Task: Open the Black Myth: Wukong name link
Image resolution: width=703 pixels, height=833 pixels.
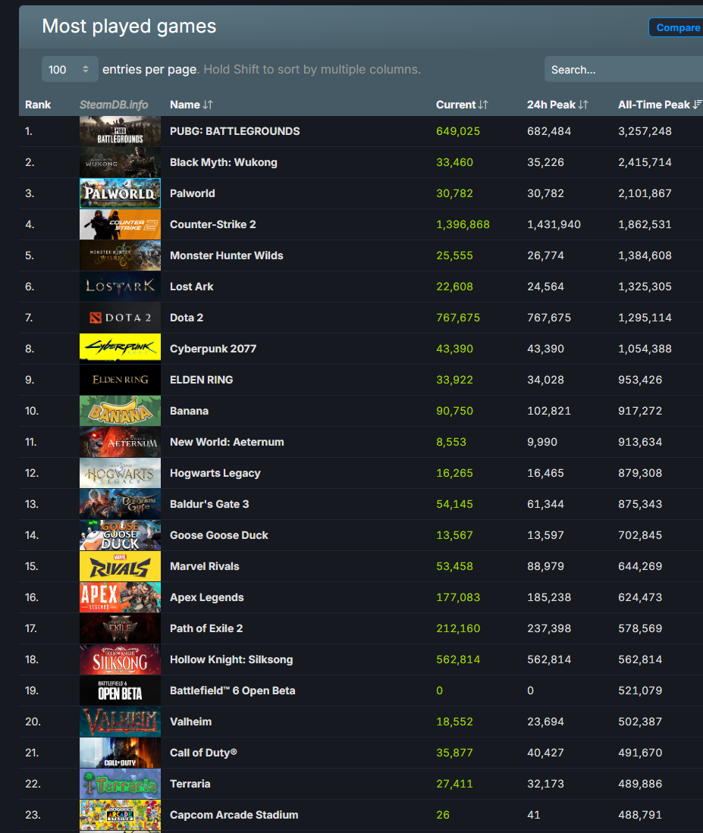Action: (x=224, y=162)
